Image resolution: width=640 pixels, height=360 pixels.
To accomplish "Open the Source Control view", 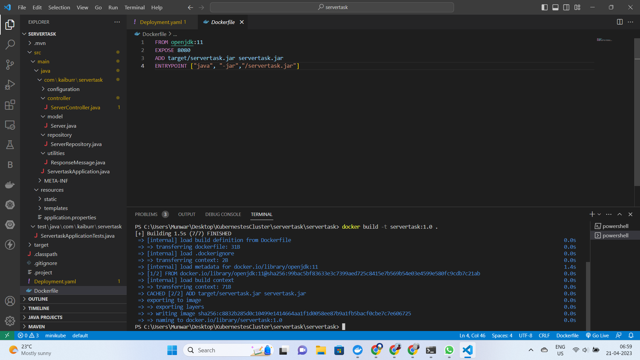I will (10, 65).
